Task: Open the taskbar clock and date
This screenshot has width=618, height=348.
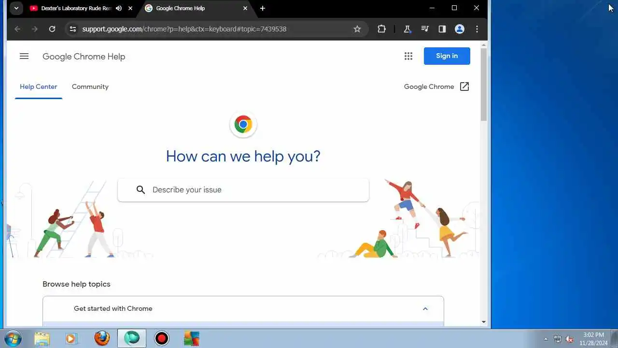Action: (x=593, y=339)
